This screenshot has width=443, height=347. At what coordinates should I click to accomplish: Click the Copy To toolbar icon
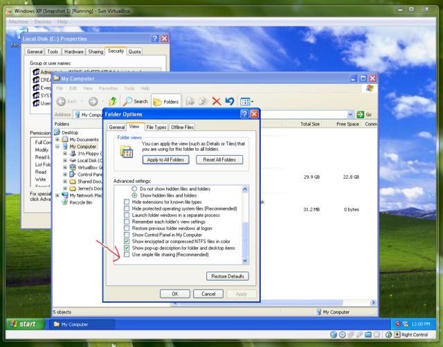203,101
